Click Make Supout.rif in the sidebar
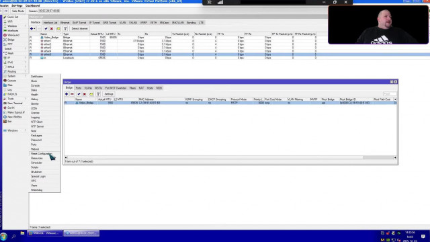Image resolution: width=430 pixels, height=242 pixels. click(16, 112)
